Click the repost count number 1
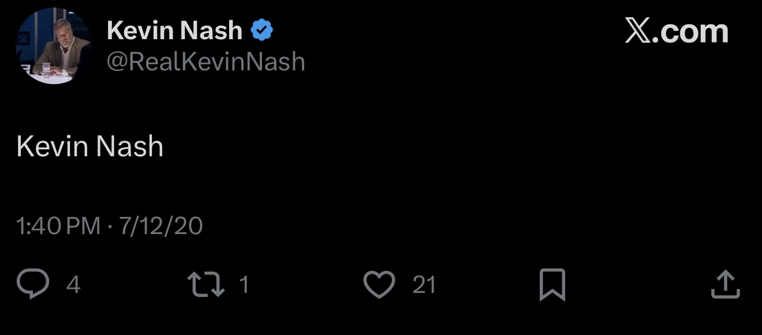Image resolution: width=762 pixels, height=335 pixels. pos(244,285)
